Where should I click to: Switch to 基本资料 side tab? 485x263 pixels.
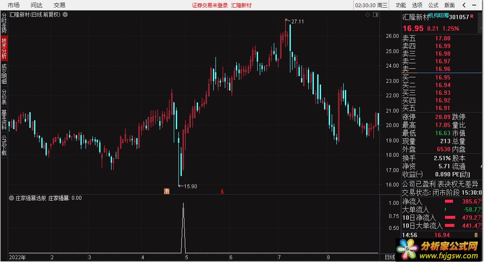[x=4, y=120]
